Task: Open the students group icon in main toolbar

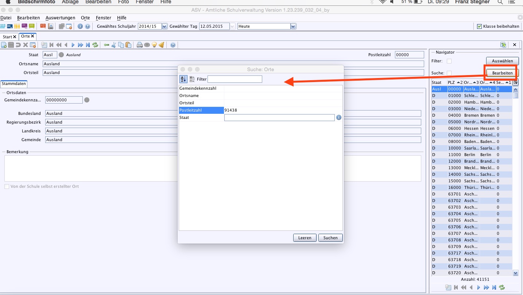Action: pos(3,26)
